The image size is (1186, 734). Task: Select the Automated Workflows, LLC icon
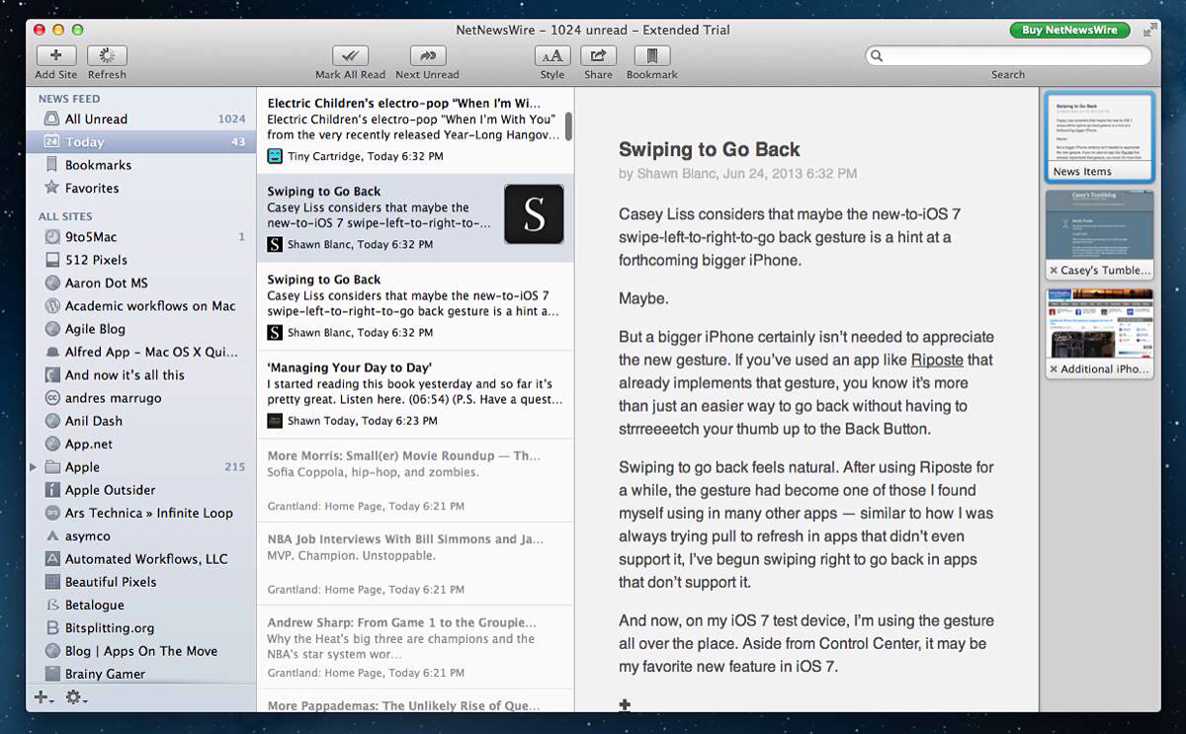(53, 559)
